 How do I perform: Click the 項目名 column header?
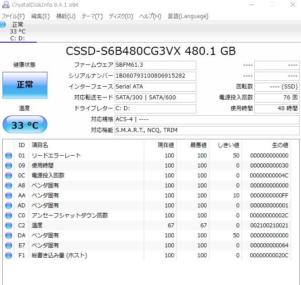click(x=40, y=145)
